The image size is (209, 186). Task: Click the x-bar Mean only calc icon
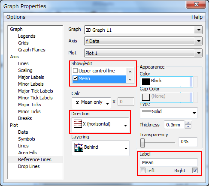point(77,102)
